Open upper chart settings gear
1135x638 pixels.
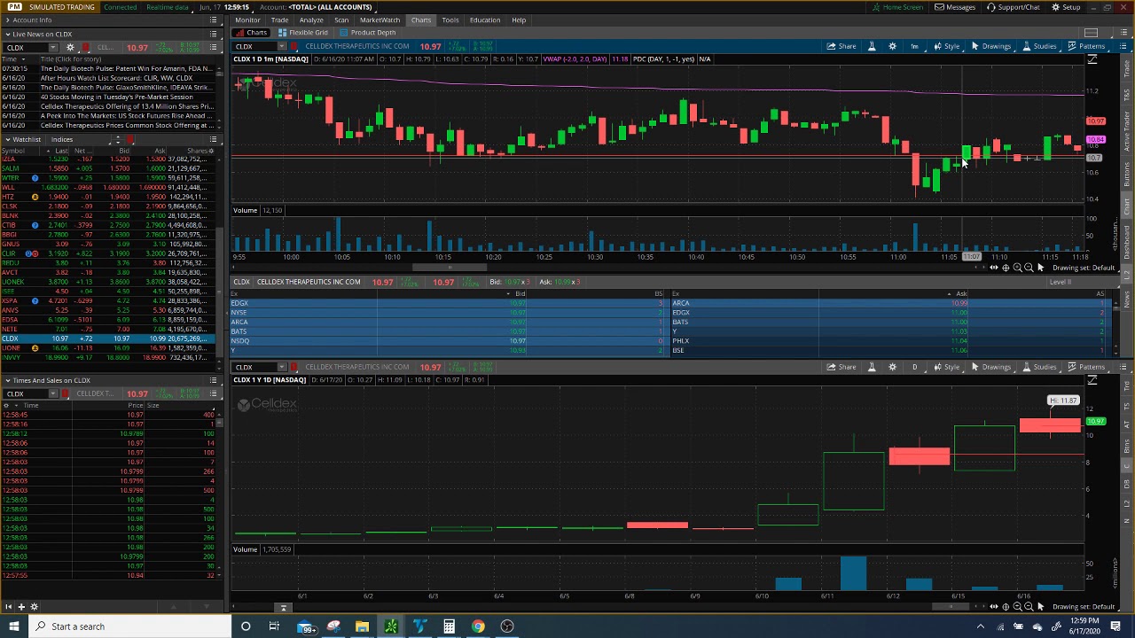point(893,46)
